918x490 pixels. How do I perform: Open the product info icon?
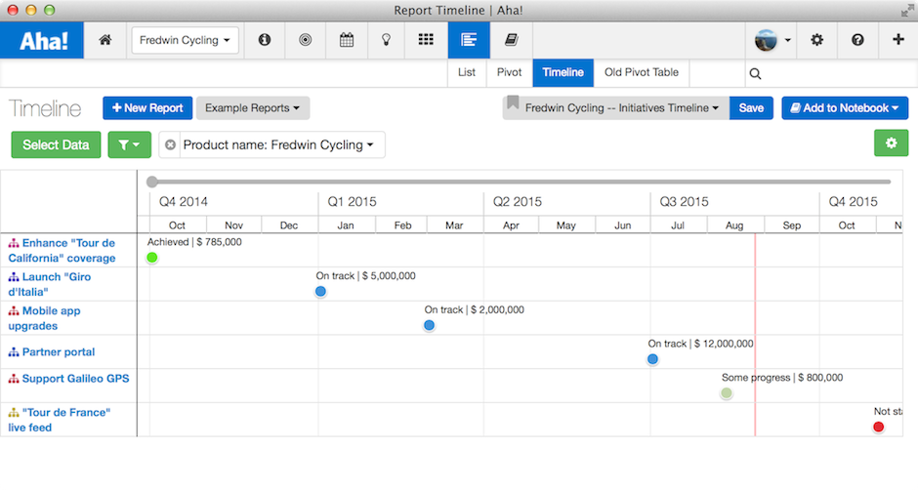click(x=265, y=40)
